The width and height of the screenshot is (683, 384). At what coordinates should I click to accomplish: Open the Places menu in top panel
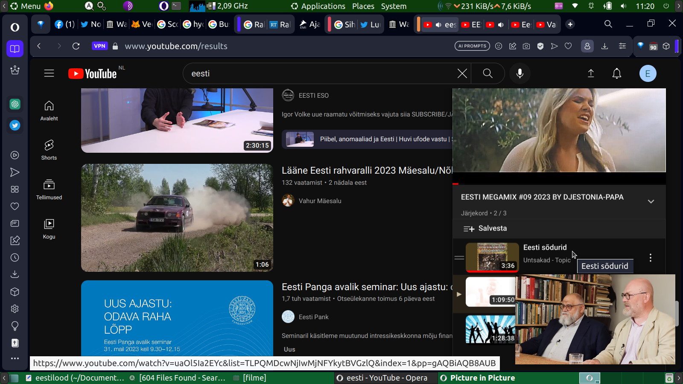(x=363, y=6)
